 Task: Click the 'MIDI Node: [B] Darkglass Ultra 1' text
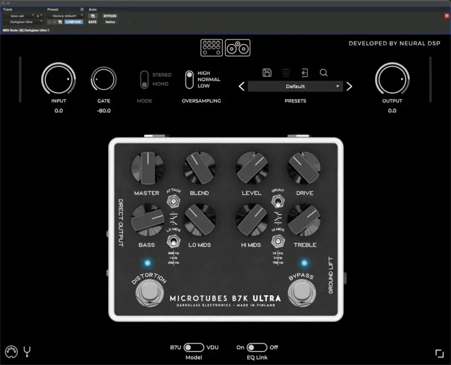click(26, 30)
